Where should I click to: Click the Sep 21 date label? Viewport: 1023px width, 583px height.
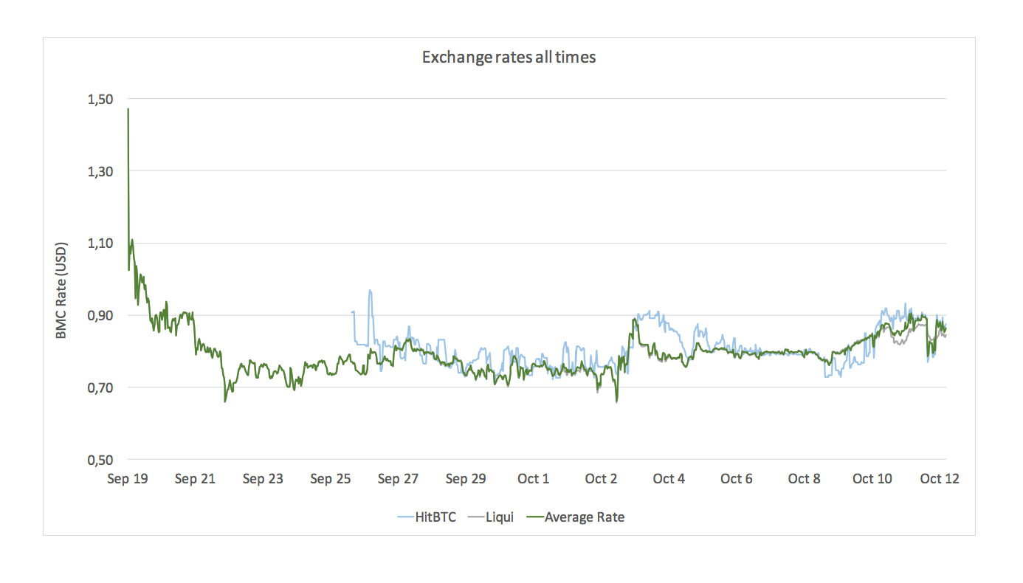(196, 479)
